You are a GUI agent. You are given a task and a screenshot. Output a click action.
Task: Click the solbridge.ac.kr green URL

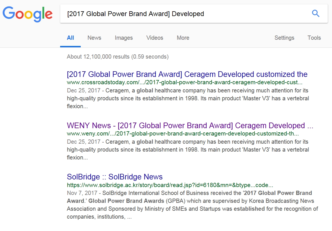coord(170,185)
